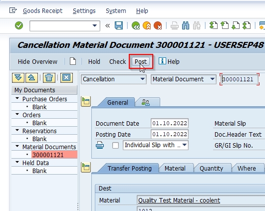Click the red Cancel icon

[158, 25]
